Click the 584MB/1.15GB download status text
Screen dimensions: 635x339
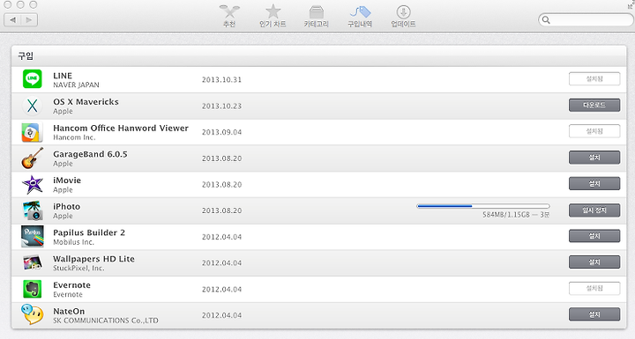[x=516, y=215]
